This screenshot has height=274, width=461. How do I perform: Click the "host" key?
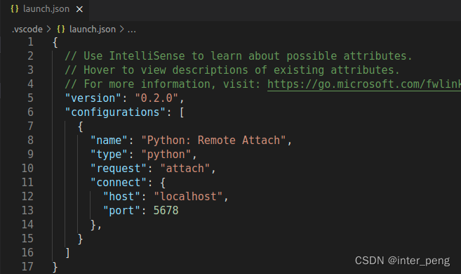coord(121,197)
